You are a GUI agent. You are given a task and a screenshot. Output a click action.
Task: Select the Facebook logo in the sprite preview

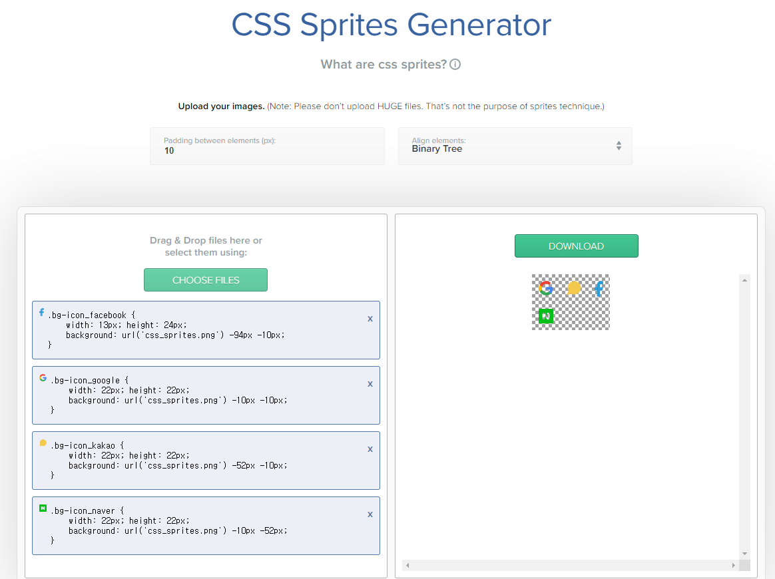(598, 288)
